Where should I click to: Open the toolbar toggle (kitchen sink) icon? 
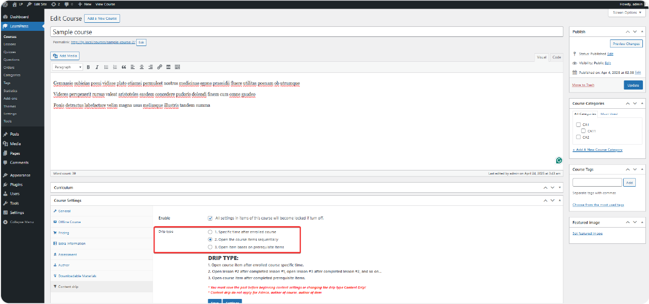(177, 67)
